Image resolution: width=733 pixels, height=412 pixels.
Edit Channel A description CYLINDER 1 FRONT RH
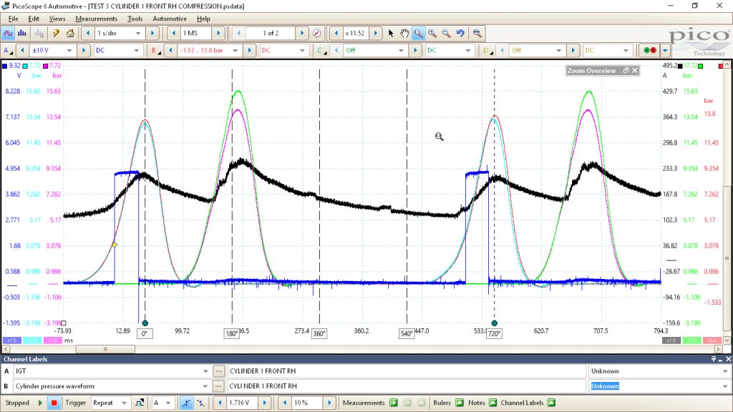point(407,371)
